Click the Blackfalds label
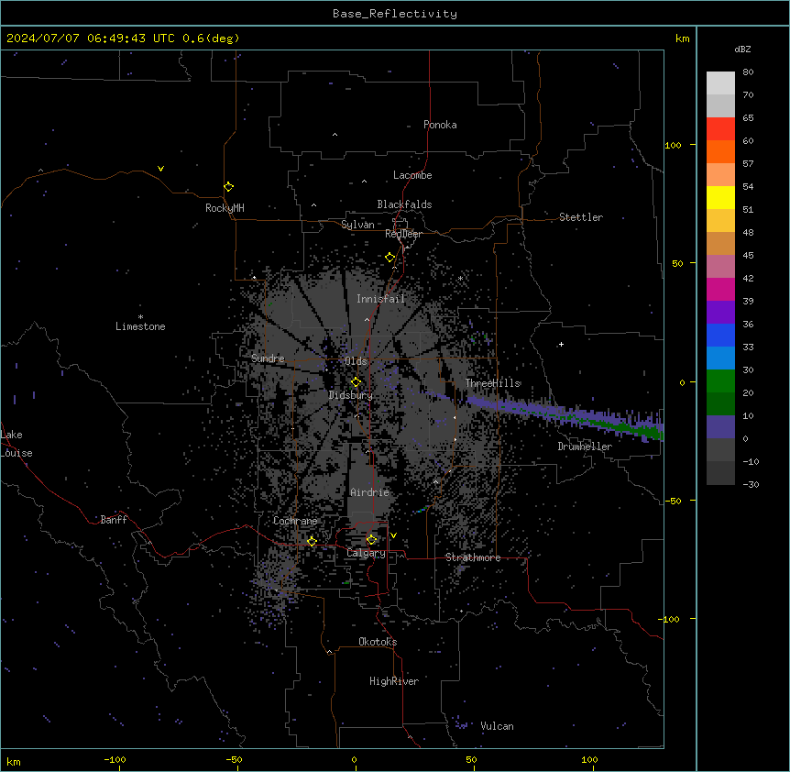Viewport: 790px width, 772px height. click(x=404, y=204)
